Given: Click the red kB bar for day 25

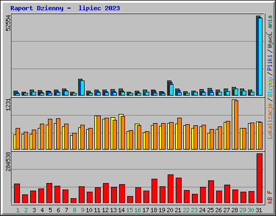Looking at the screenshot, I should point(211,192).
